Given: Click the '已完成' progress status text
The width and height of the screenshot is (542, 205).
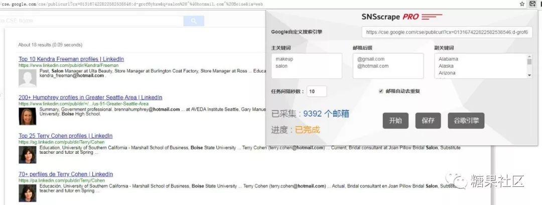Looking at the screenshot, I should (307, 130).
